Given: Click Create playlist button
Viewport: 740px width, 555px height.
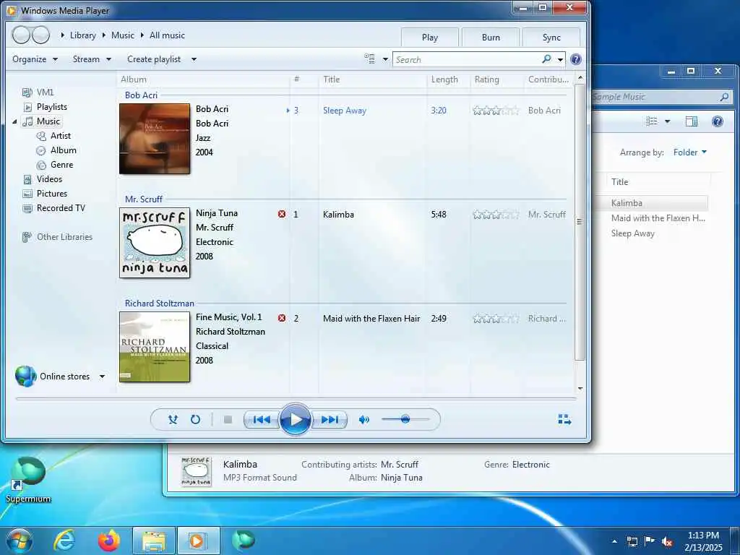Looking at the screenshot, I should 154,59.
